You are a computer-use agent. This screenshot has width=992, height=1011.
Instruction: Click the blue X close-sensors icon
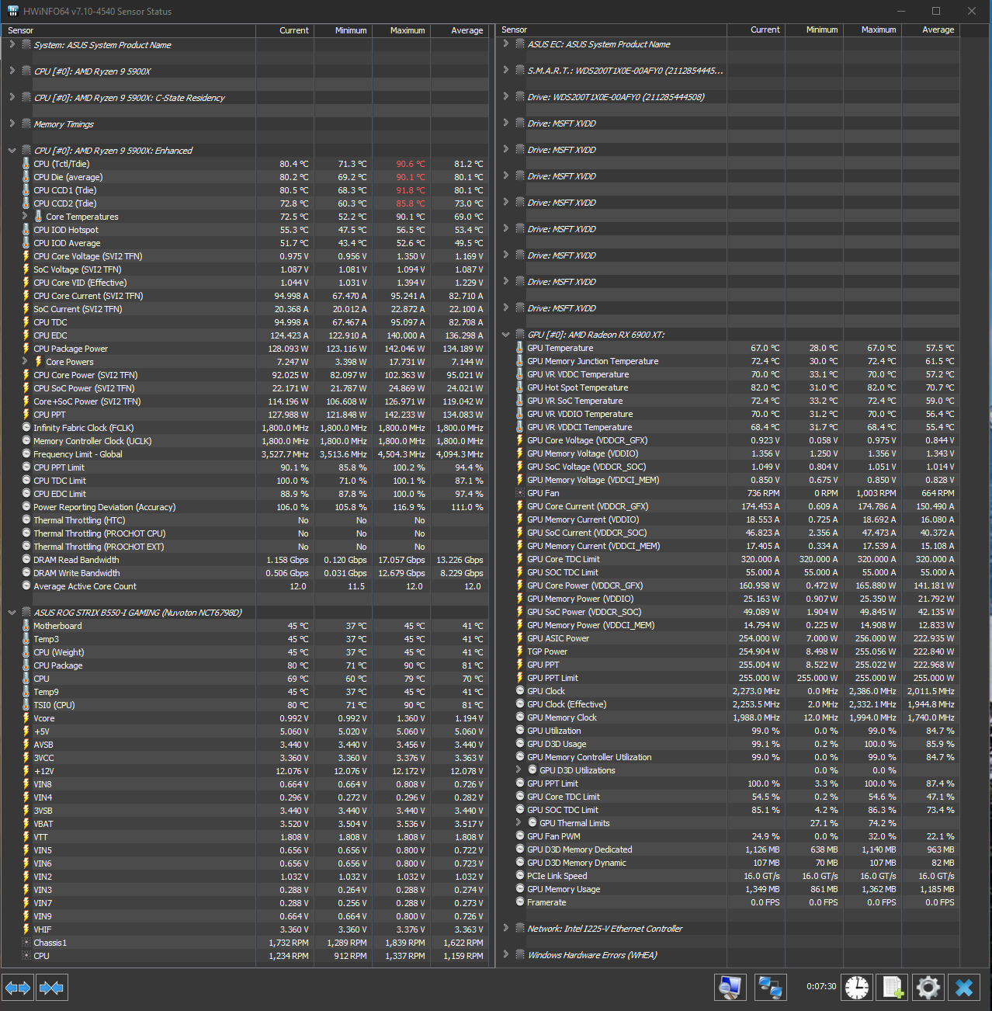[964, 988]
